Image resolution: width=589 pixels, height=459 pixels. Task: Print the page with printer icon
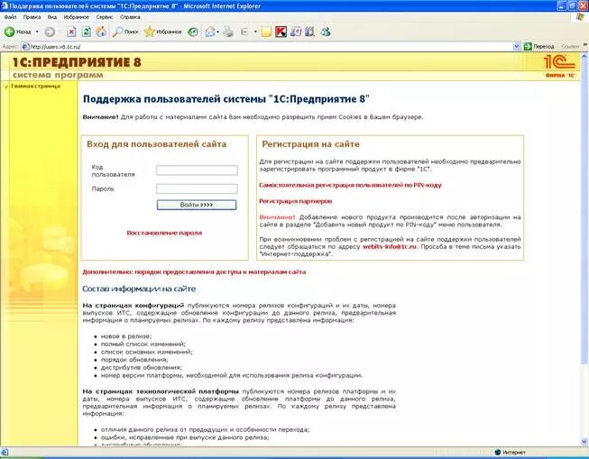(x=228, y=32)
